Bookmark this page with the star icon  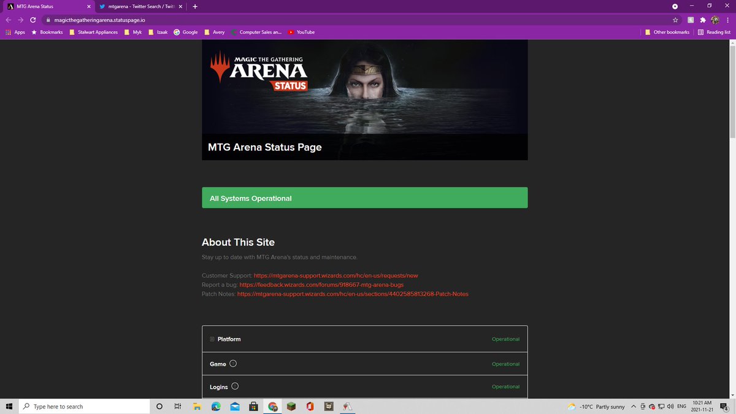pos(675,20)
